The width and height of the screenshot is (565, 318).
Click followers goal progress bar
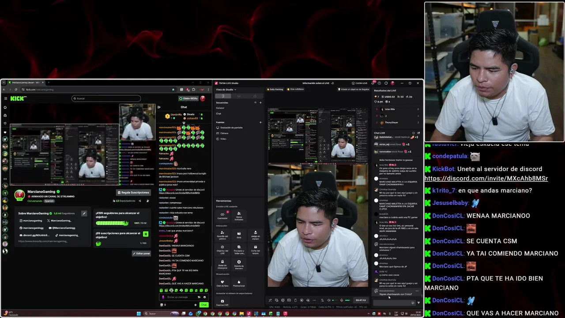(x=112, y=223)
